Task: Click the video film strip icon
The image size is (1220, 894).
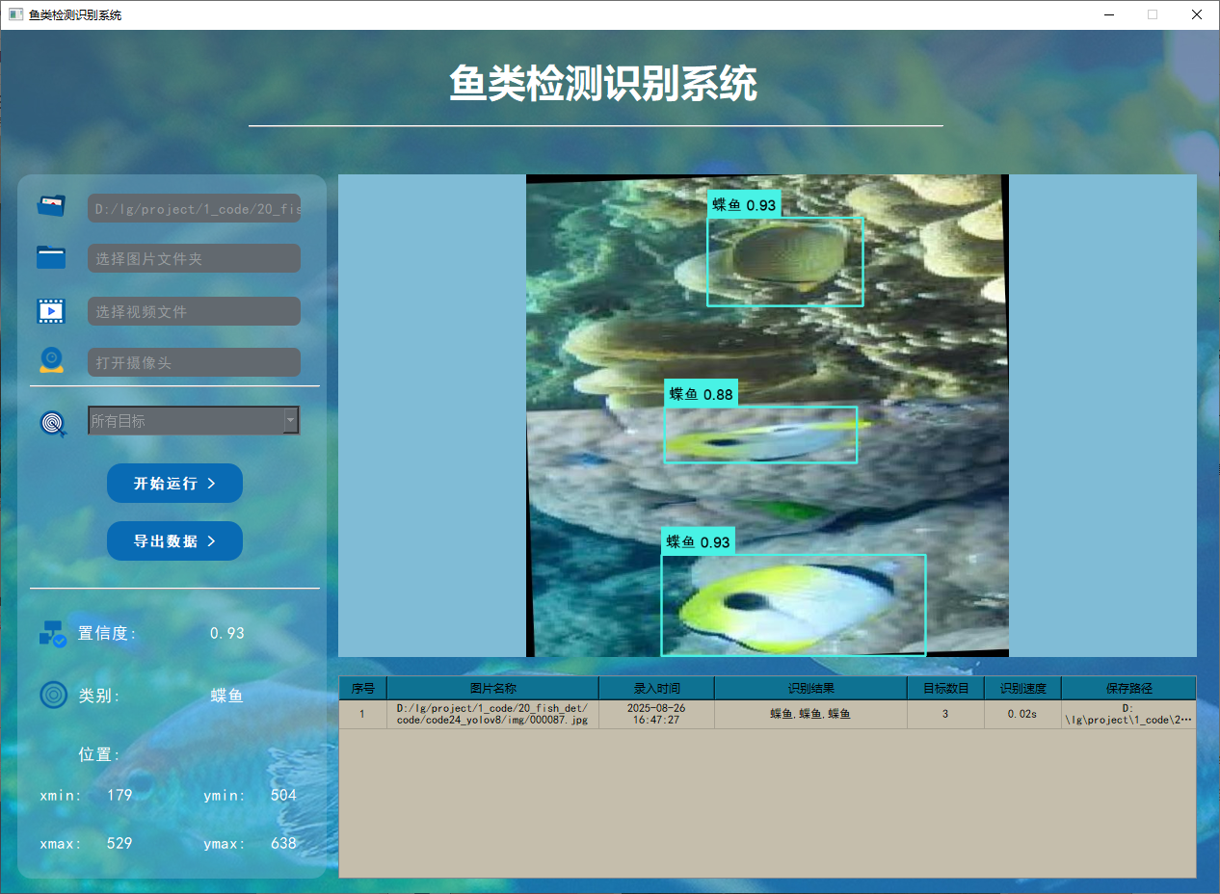Action: 50,310
